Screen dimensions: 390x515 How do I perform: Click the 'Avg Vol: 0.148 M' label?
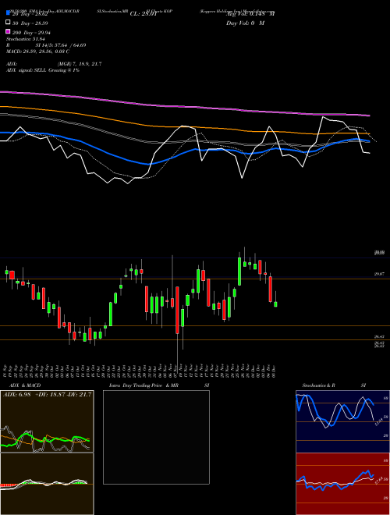tap(250, 14)
